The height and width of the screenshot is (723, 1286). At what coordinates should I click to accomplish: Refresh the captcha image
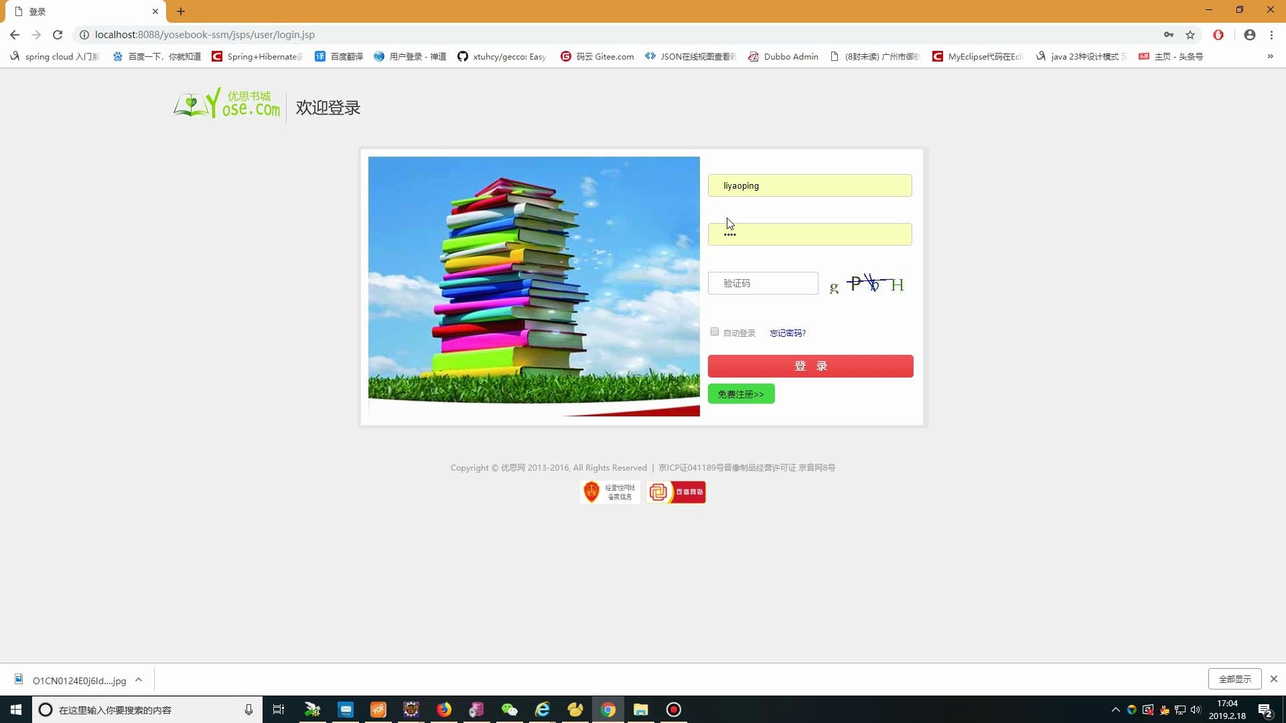(867, 284)
